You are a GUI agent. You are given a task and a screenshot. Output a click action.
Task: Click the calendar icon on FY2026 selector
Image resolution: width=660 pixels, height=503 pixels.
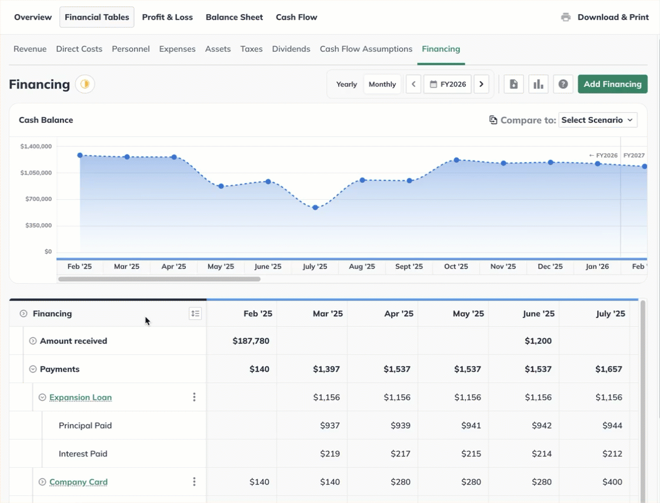tap(433, 83)
